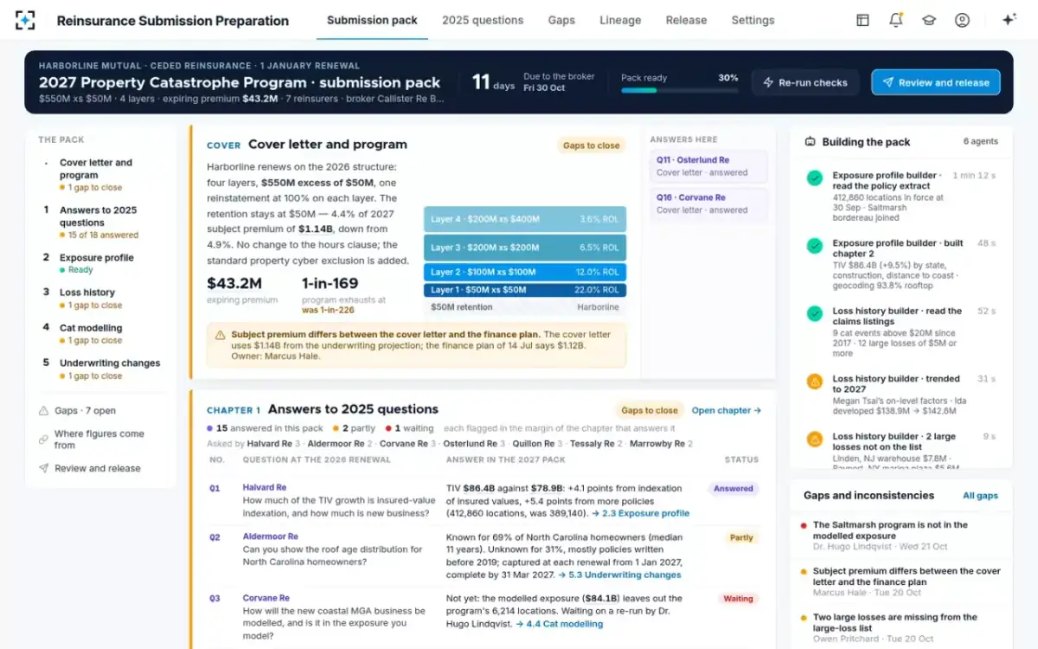Viewport: 1038px width, 649px height.
Task: Click Marrowby Re in Asked by list
Action: [x=657, y=444]
